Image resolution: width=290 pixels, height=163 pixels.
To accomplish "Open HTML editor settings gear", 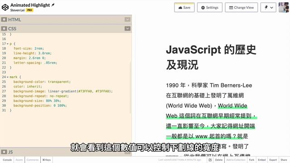I will [4, 19].
